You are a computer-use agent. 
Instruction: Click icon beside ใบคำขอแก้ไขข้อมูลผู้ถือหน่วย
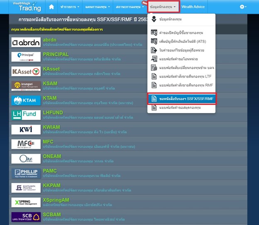(154, 50)
